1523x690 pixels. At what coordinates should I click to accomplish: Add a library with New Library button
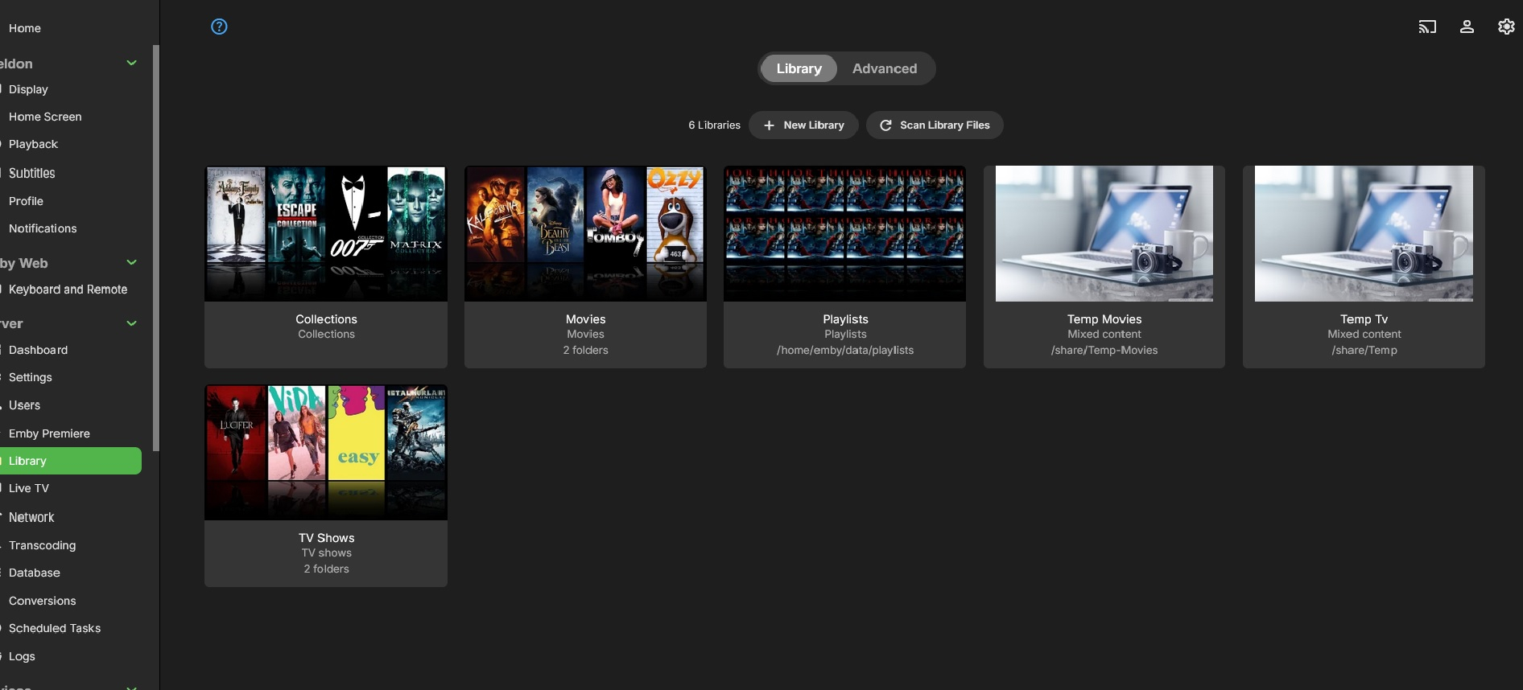[x=803, y=125]
